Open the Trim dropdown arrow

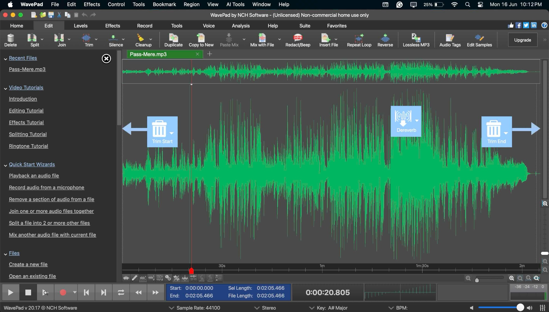(96, 39)
